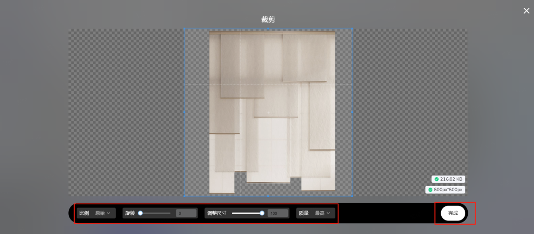This screenshot has width=534, height=234.
Task: Click the top-right crop corner handle
Action: (352, 29)
